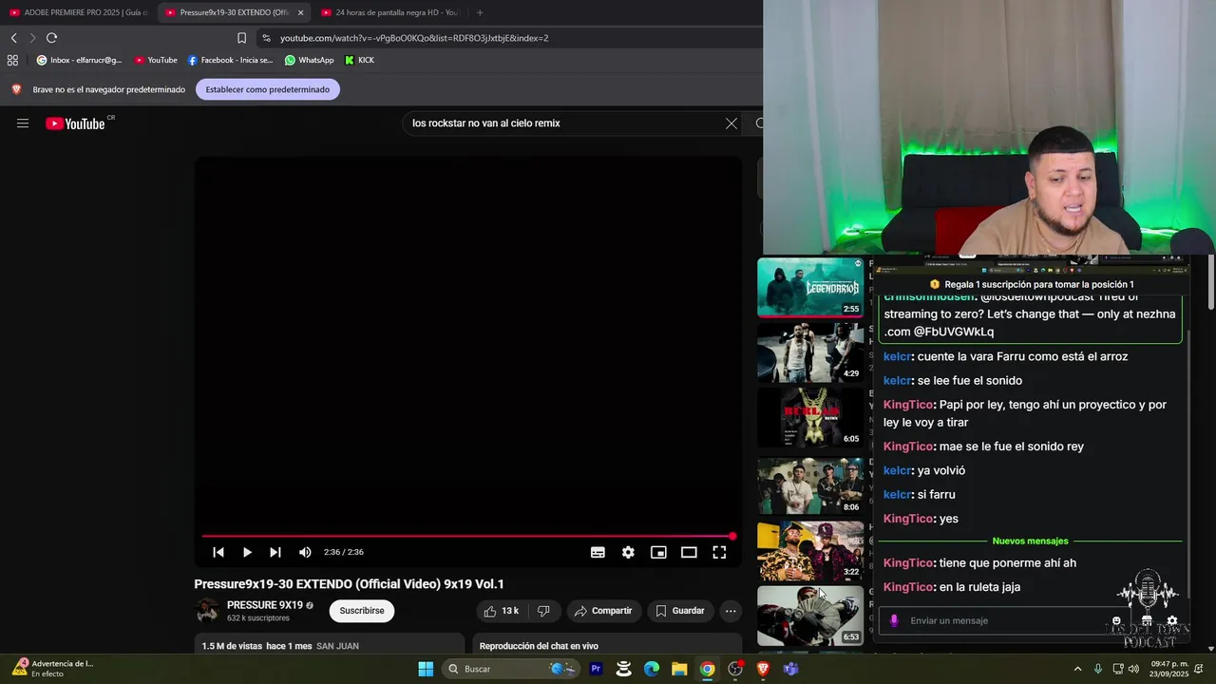The image size is (1216, 684).
Task: Open Inbox bookmark in bookmarks bar
Action: [x=79, y=60]
